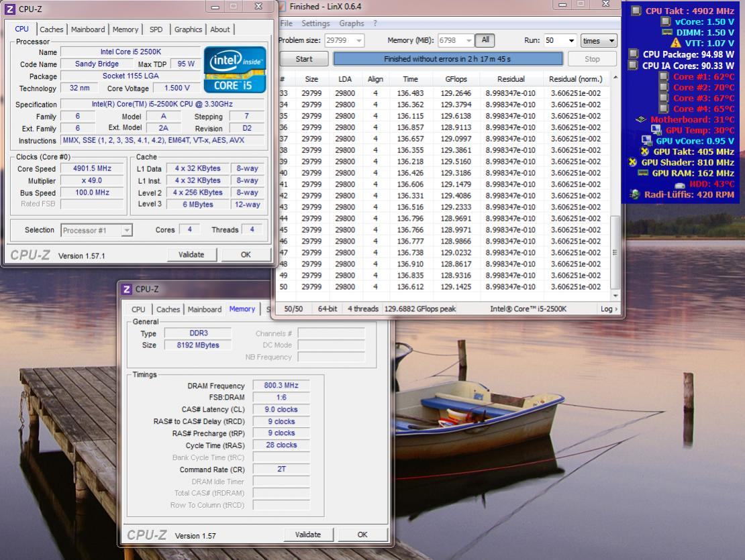Open the ? help menu in LinX
This screenshot has width=745, height=560.
coord(375,23)
